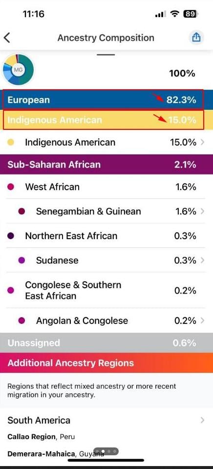Tap the Unassigned 0.6% header

tap(106, 343)
